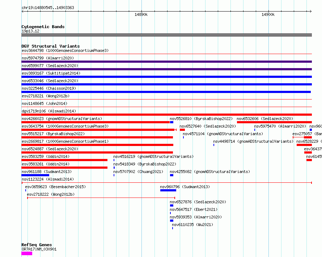
Task: Click the OR7A17|NM_030901 gene label
Action: pyautogui.click(x=39, y=249)
